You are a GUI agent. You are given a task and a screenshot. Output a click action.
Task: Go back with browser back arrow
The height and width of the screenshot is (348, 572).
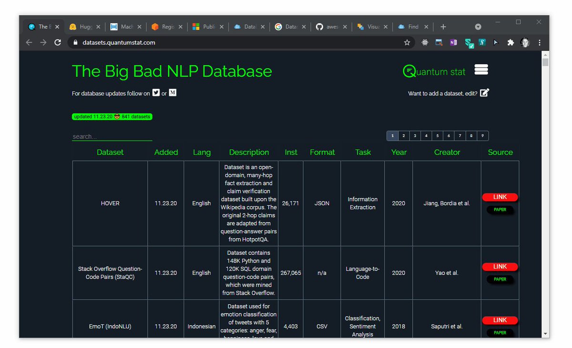pyautogui.click(x=29, y=42)
